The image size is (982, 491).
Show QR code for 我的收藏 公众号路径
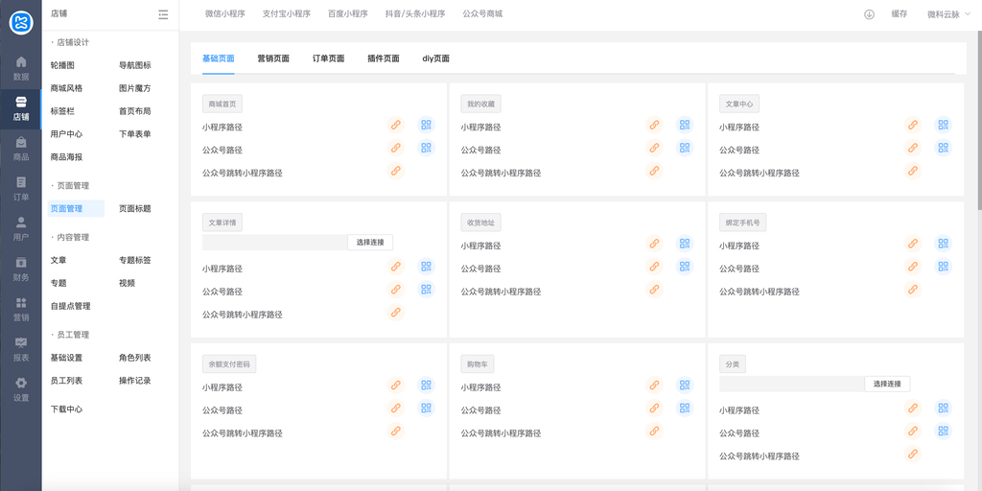pyautogui.click(x=685, y=148)
